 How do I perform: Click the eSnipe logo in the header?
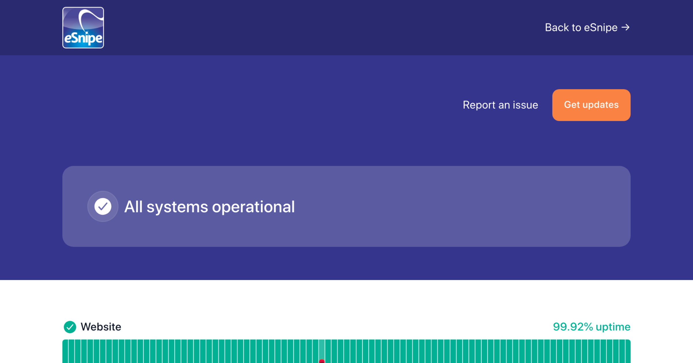[83, 28]
